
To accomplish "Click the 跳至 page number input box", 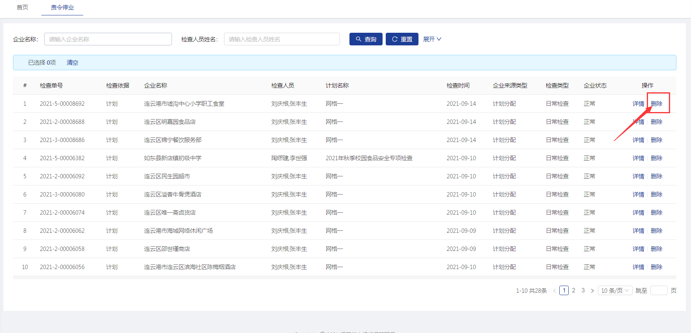I will (x=659, y=290).
